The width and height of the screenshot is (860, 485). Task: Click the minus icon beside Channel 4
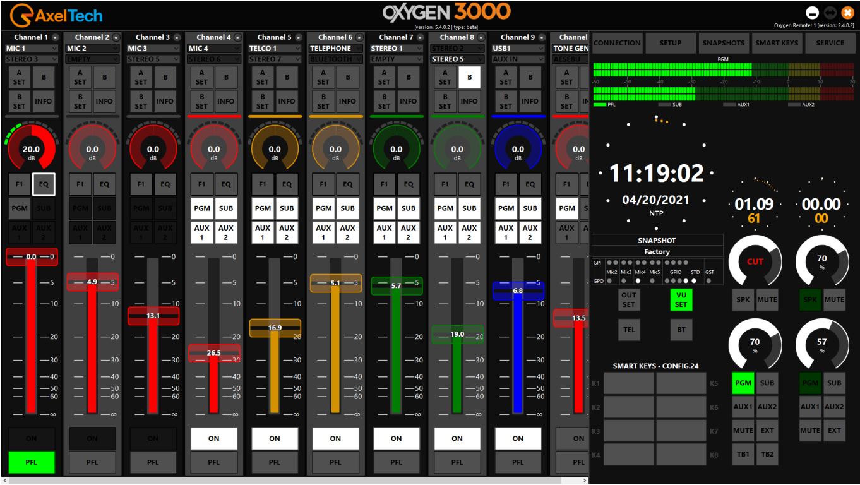[238, 37]
